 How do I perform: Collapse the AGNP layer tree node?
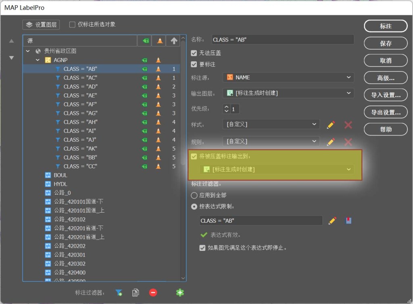coord(38,60)
